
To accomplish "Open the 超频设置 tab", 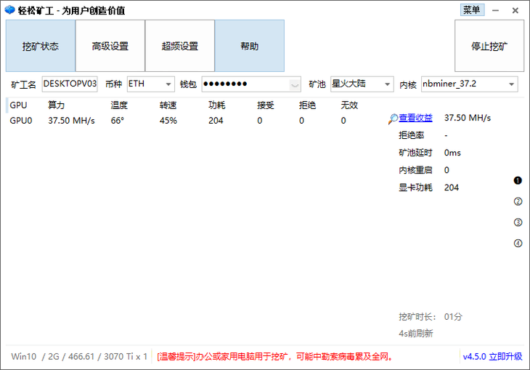I will [180, 47].
